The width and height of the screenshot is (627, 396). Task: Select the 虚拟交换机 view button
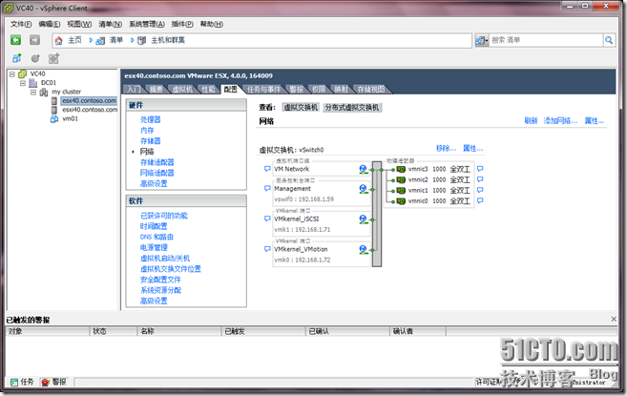(x=301, y=107)
